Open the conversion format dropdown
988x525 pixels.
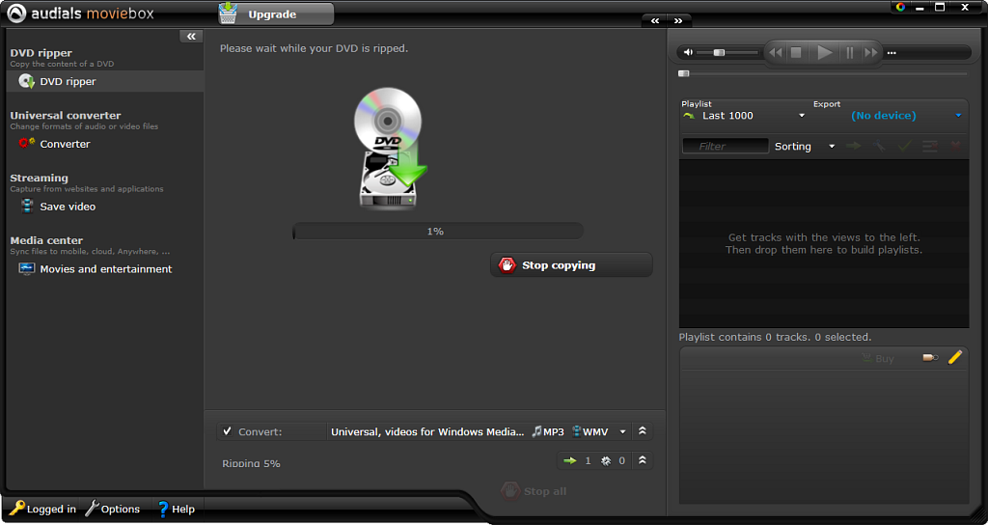pyautogui.click(x=622, y=431)
